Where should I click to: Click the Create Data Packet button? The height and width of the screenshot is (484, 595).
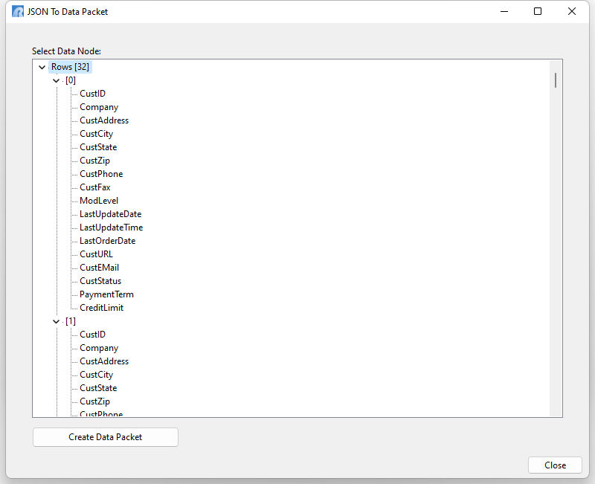pos(106,437)
